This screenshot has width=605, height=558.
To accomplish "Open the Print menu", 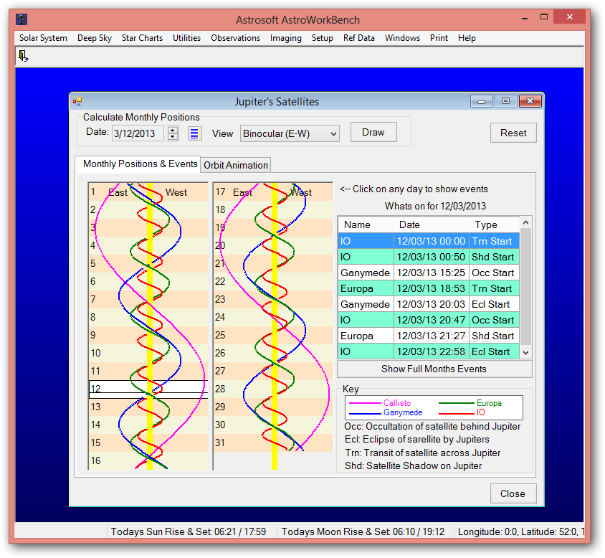I will point(439,38).
